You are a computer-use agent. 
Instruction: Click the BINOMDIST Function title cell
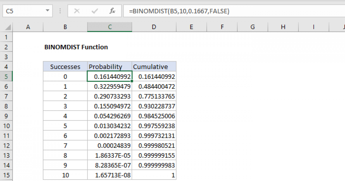tap(76, 47)
